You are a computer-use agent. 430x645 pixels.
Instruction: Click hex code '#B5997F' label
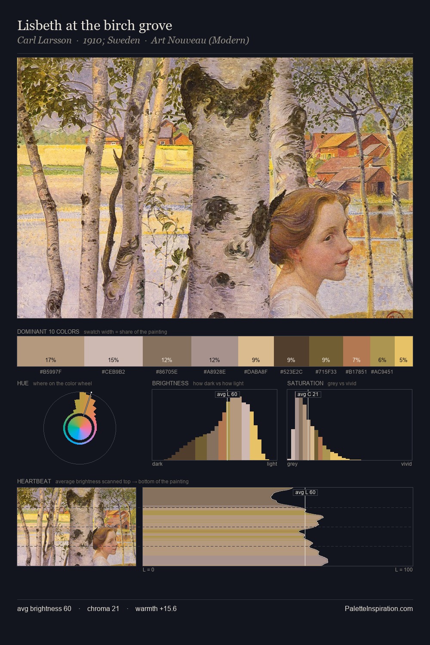click(51, 372)
